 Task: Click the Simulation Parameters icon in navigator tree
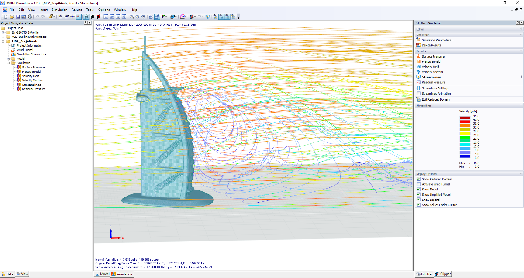click(x=13, y=54)
